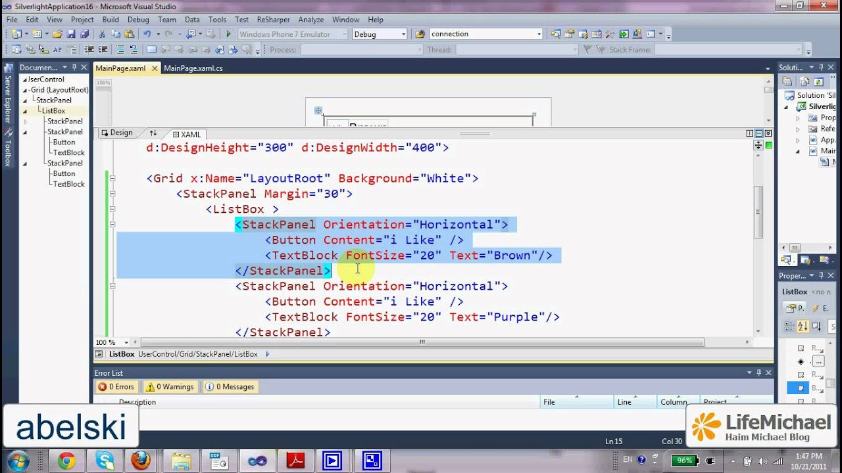
Task: Click the Increase Line Indent icon
Action: 103,49
